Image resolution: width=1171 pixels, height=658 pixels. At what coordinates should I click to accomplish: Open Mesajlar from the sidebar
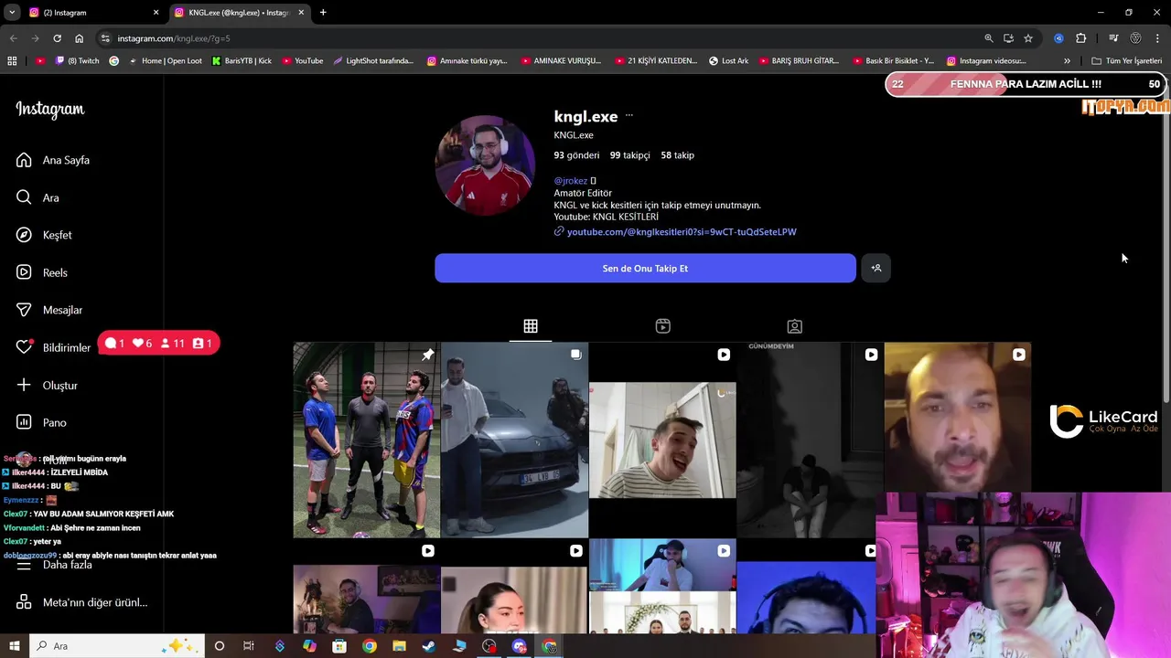[49, 310]
